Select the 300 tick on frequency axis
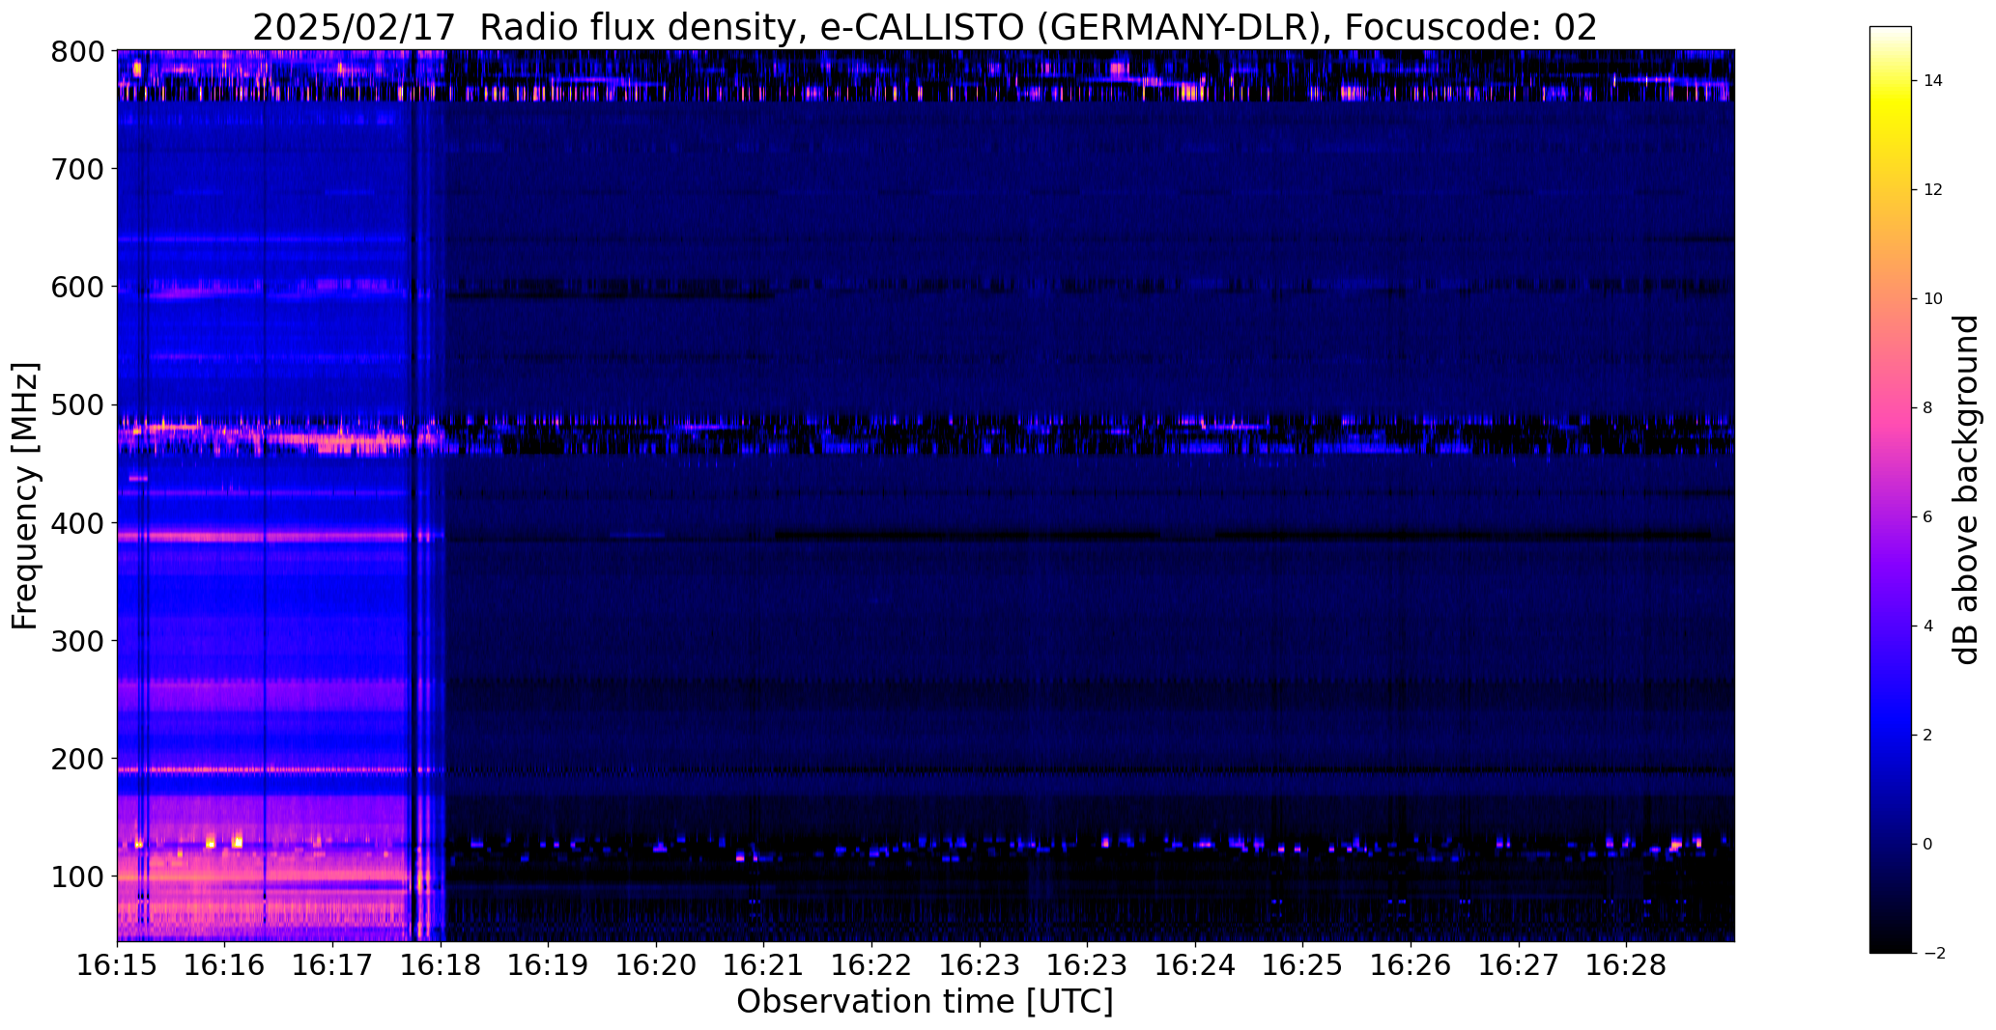This screenshot has height=1030, width=1996. point(76,641)
